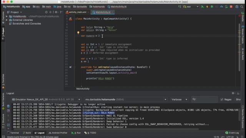Open project structure icon in toolbar

click(x=237, y=7)
